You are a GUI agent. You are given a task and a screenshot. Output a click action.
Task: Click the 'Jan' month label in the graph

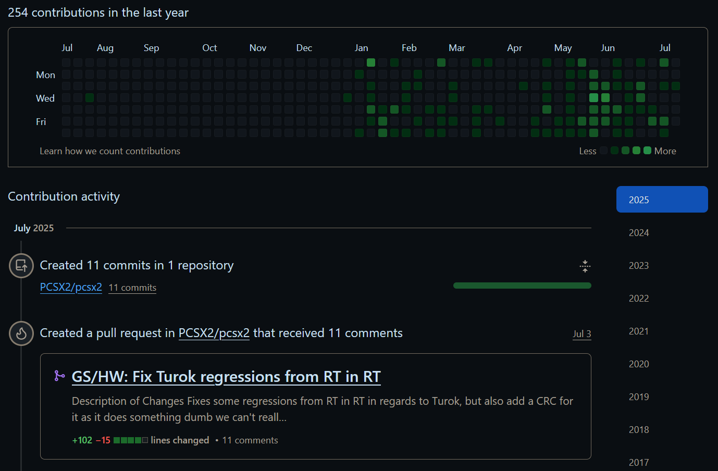(x=362, y=48)
